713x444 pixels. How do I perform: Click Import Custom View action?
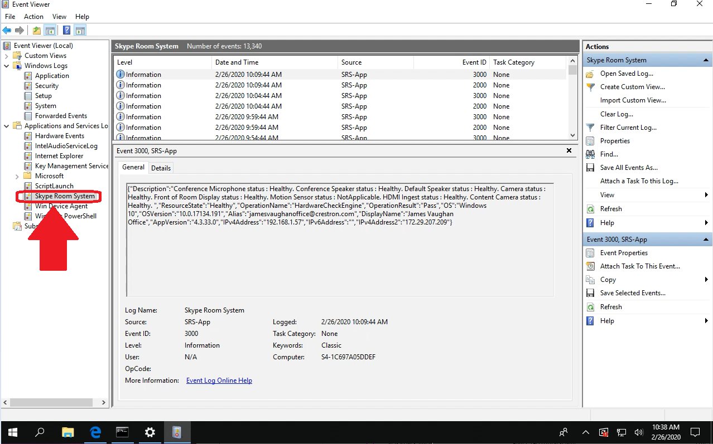click(633, 100)
